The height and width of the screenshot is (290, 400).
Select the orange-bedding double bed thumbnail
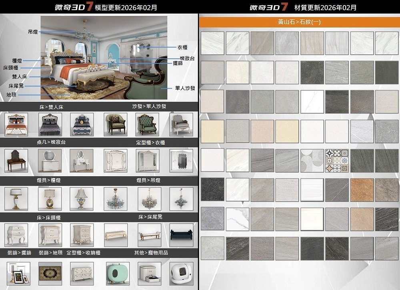pos(16,124)
